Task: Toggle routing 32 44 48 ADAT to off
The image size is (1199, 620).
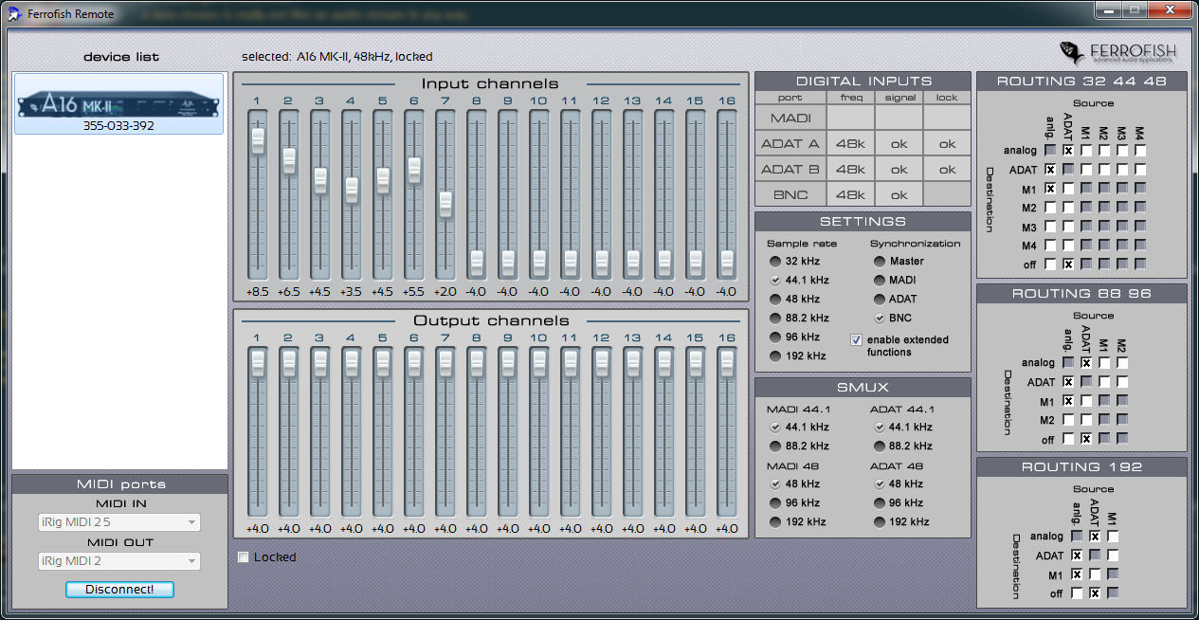Action: 1068,264
